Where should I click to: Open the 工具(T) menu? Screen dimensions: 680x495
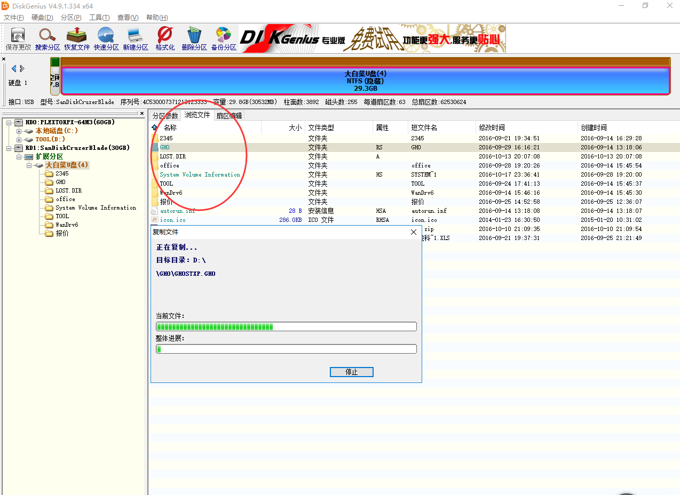[x=99, y=18]
